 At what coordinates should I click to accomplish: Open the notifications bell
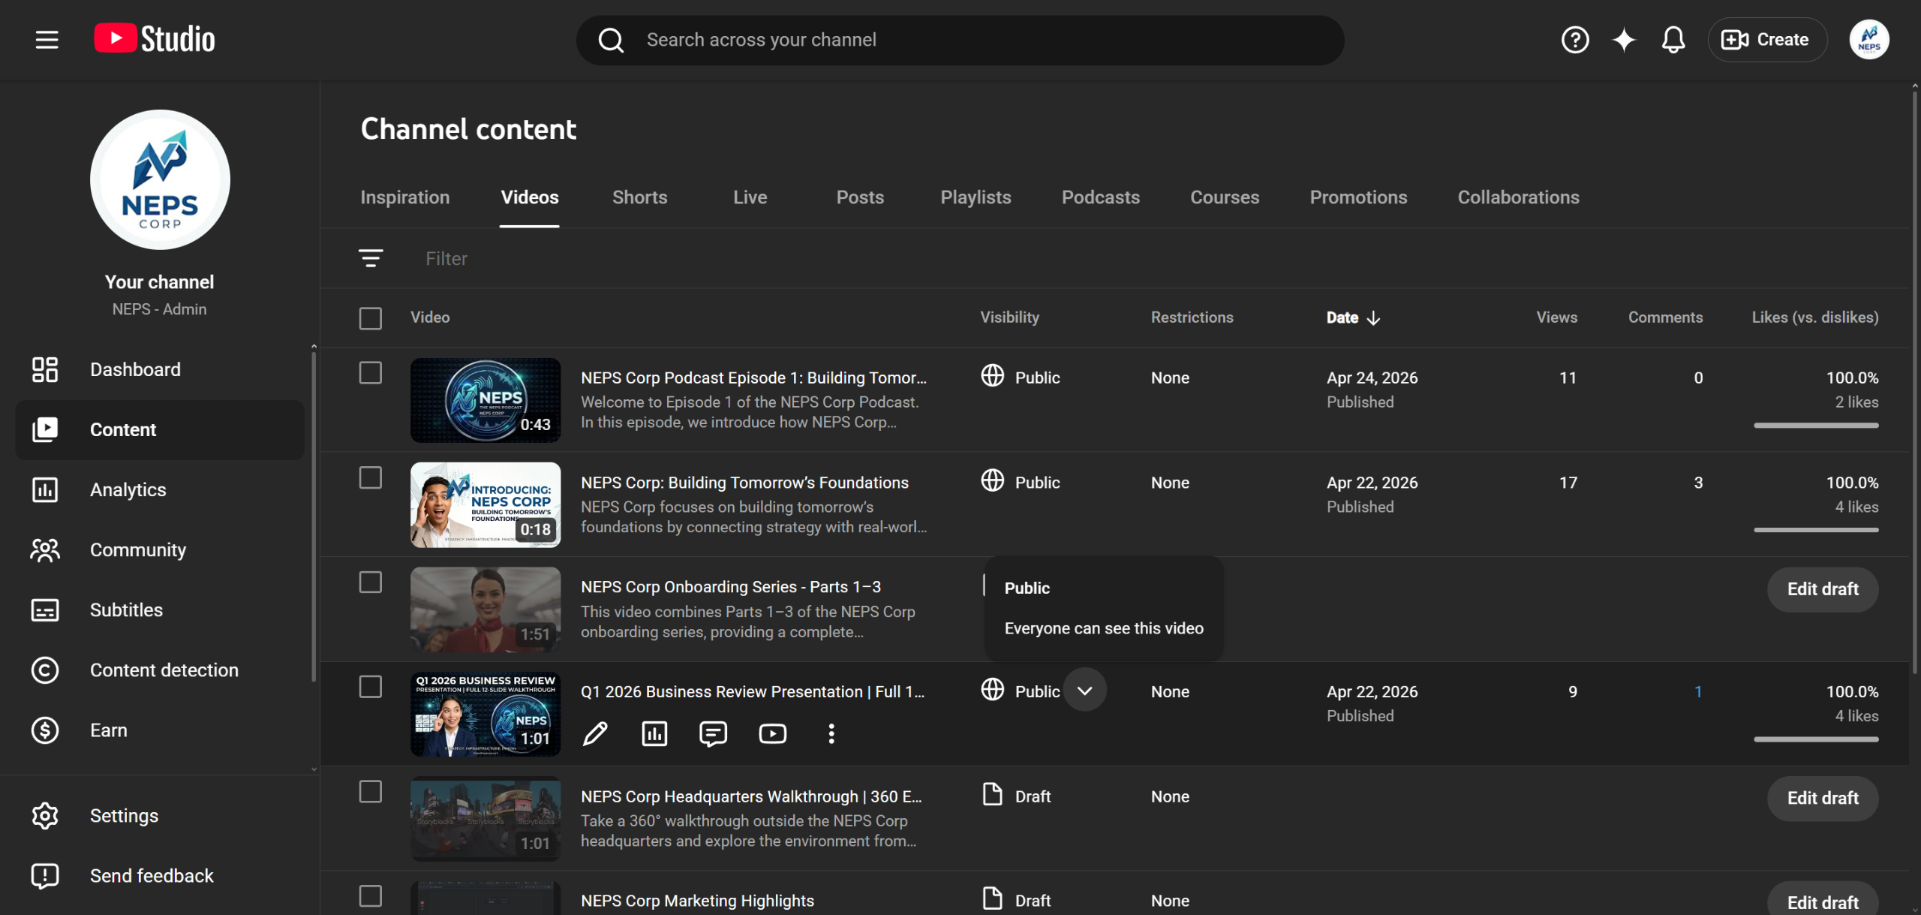click(x=1673, y=40)
